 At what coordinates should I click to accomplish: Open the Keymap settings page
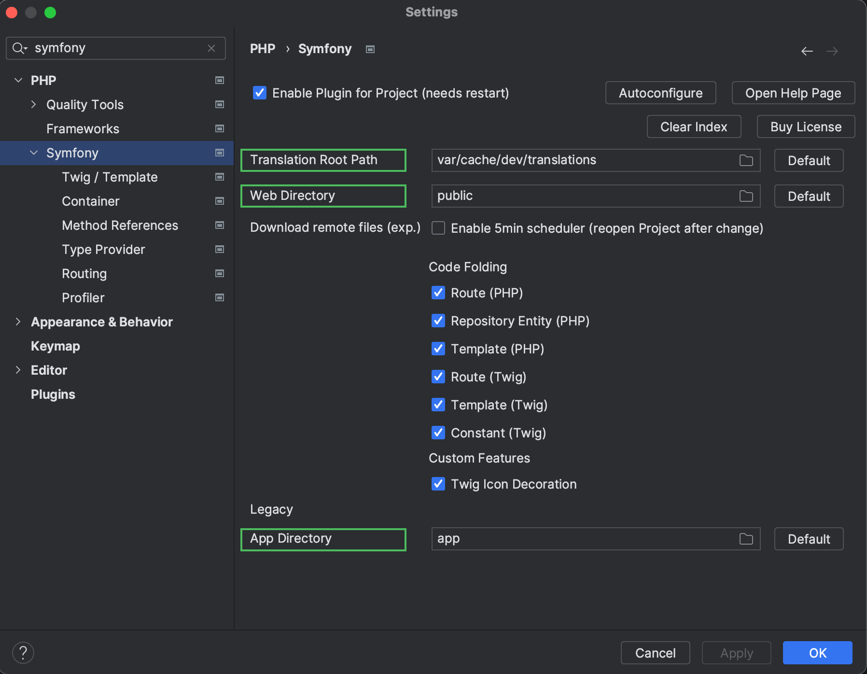click(55, 346)
